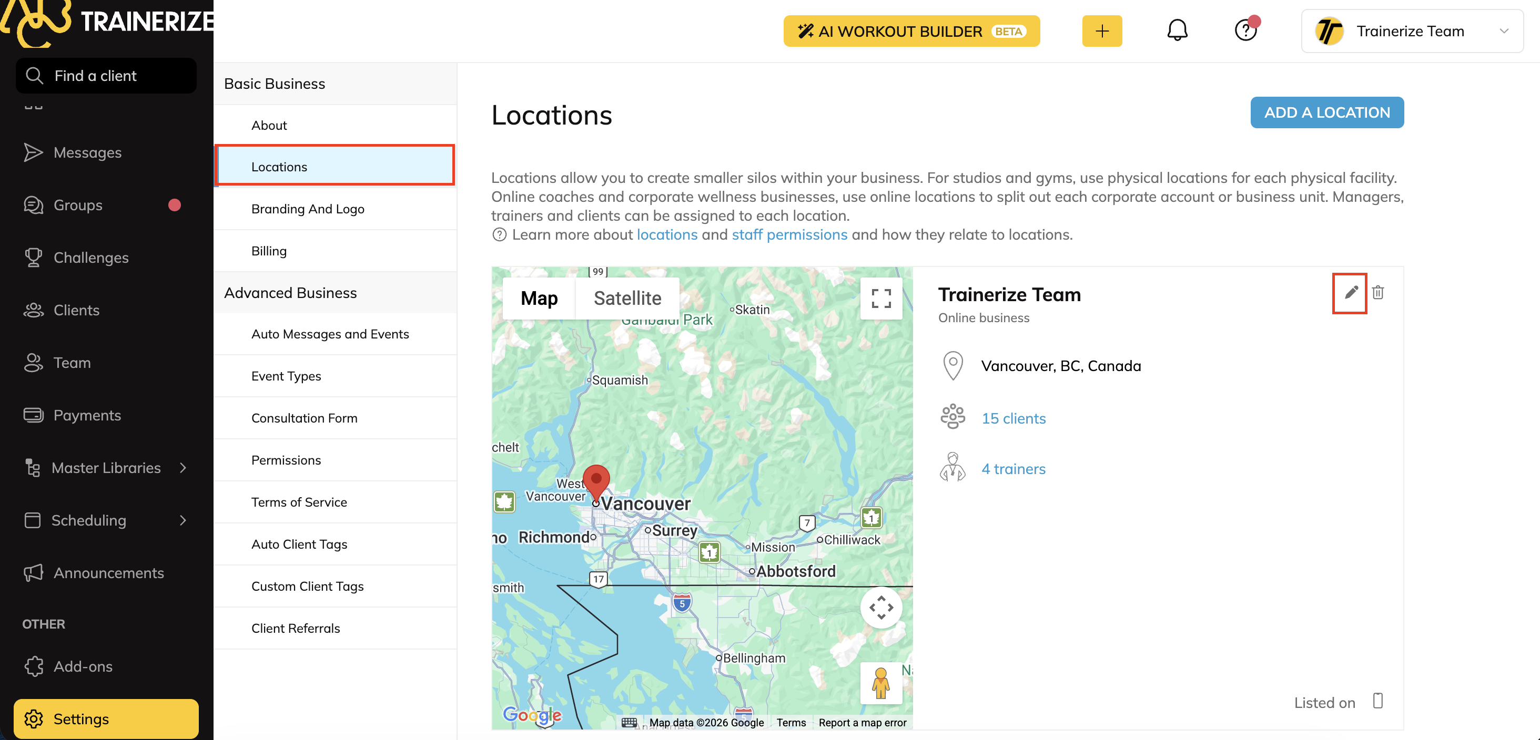Open Permissions settings
Screen dimensions: 1540x740
336,460
